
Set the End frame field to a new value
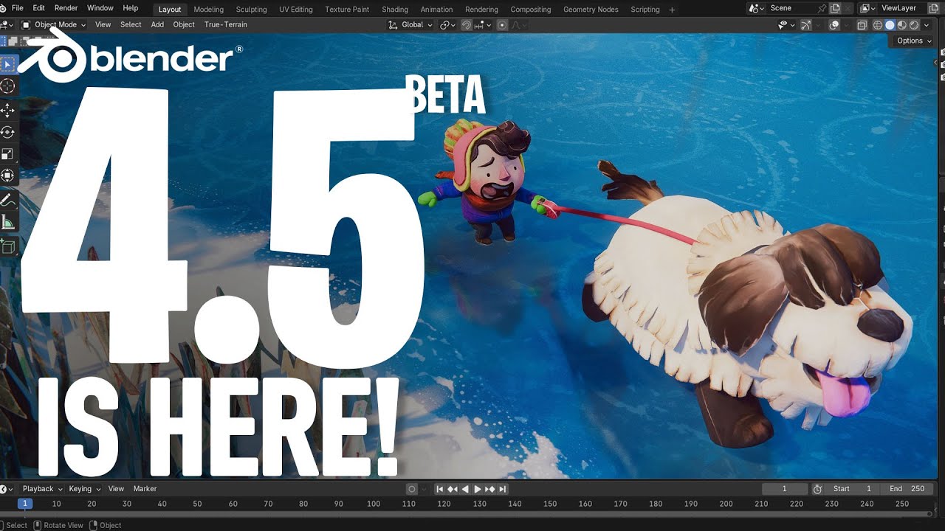[x=907, y=488]
